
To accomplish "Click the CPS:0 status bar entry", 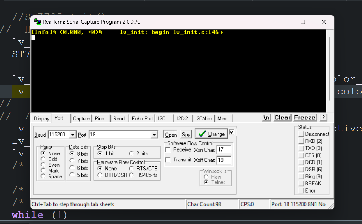I will (254, 204).
